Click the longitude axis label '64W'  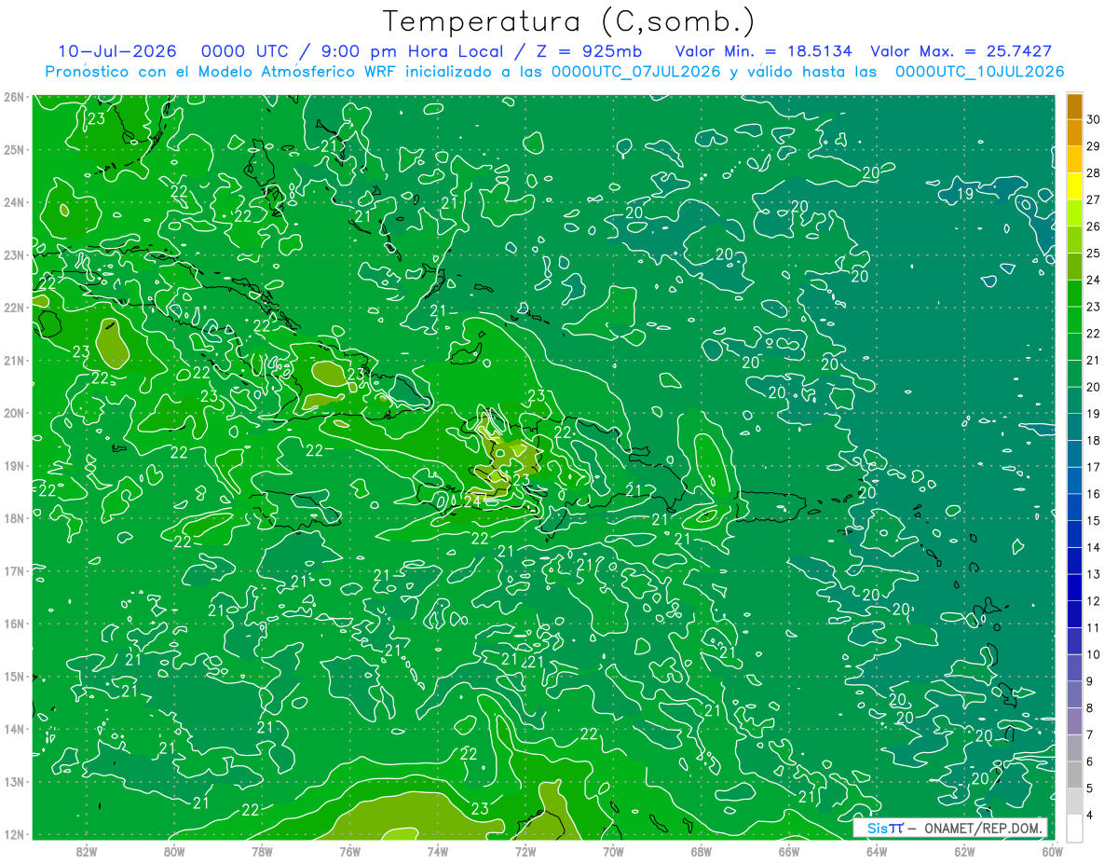[x=877, y=851]
